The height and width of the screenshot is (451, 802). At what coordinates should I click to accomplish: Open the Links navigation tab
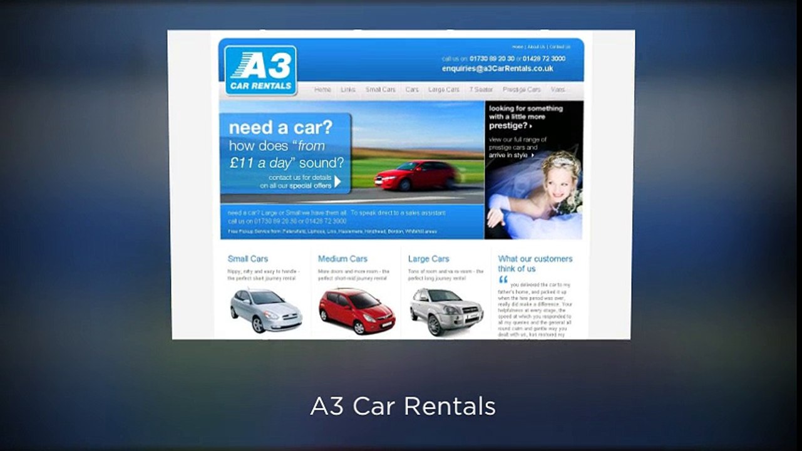(x=348, y=90)
